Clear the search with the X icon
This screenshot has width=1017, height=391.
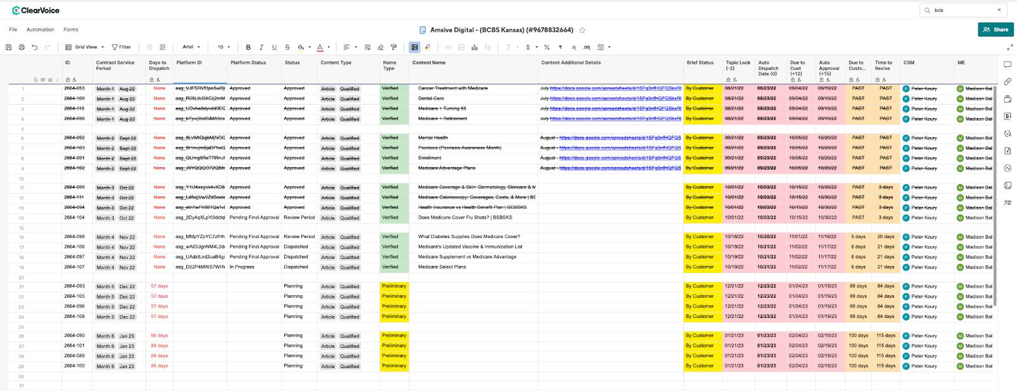tap(999, 10)
